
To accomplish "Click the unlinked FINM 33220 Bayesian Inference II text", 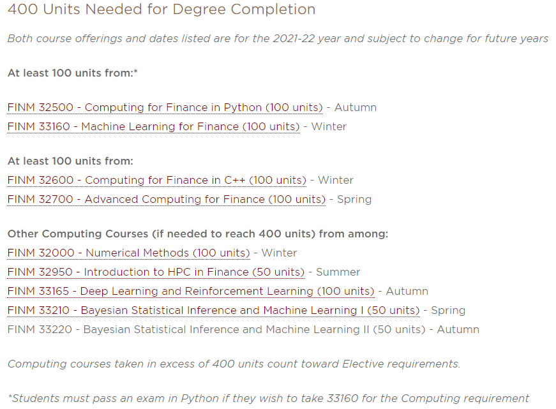I will tap(216, 330).
